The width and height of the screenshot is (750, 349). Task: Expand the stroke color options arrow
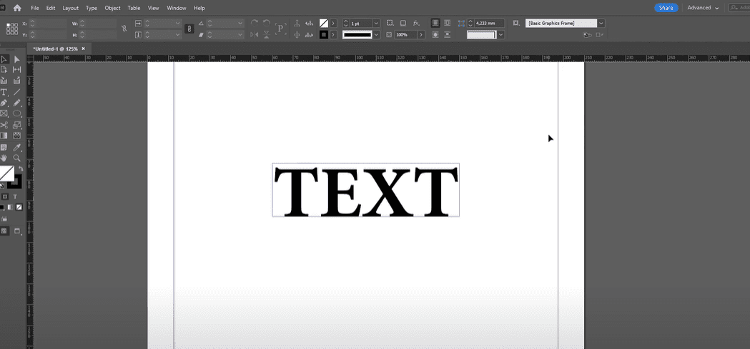click(333, 34)
